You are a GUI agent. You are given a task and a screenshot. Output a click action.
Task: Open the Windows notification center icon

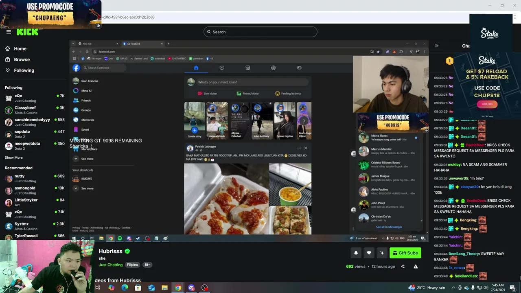512,288
